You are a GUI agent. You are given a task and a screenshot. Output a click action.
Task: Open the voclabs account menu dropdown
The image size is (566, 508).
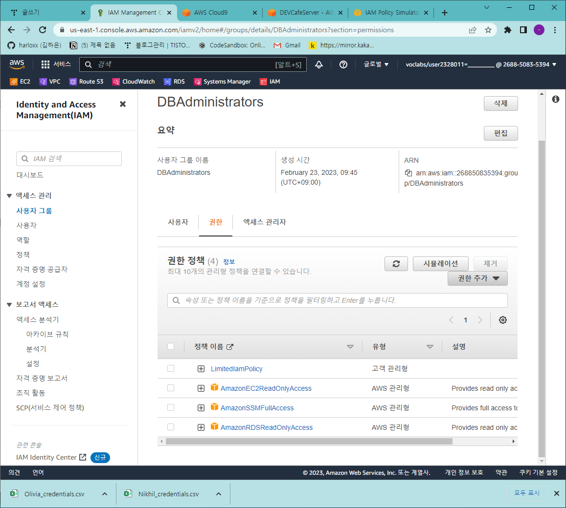pyautogui.click(x=481, y=64)
